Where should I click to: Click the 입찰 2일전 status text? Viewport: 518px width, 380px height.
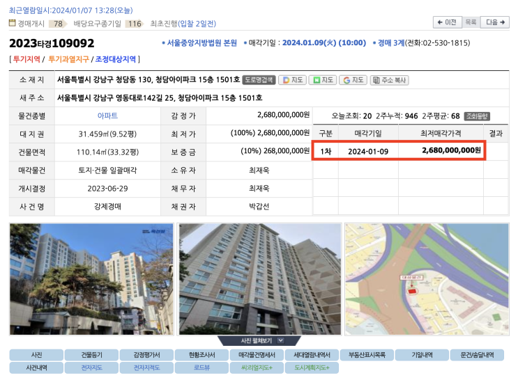(197, 24)
